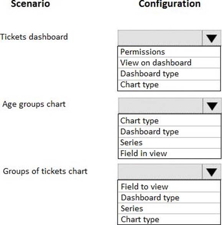Choose Field in view option
Image resolution: width=222 pixels, height=225 pixels.
[169, 153]
